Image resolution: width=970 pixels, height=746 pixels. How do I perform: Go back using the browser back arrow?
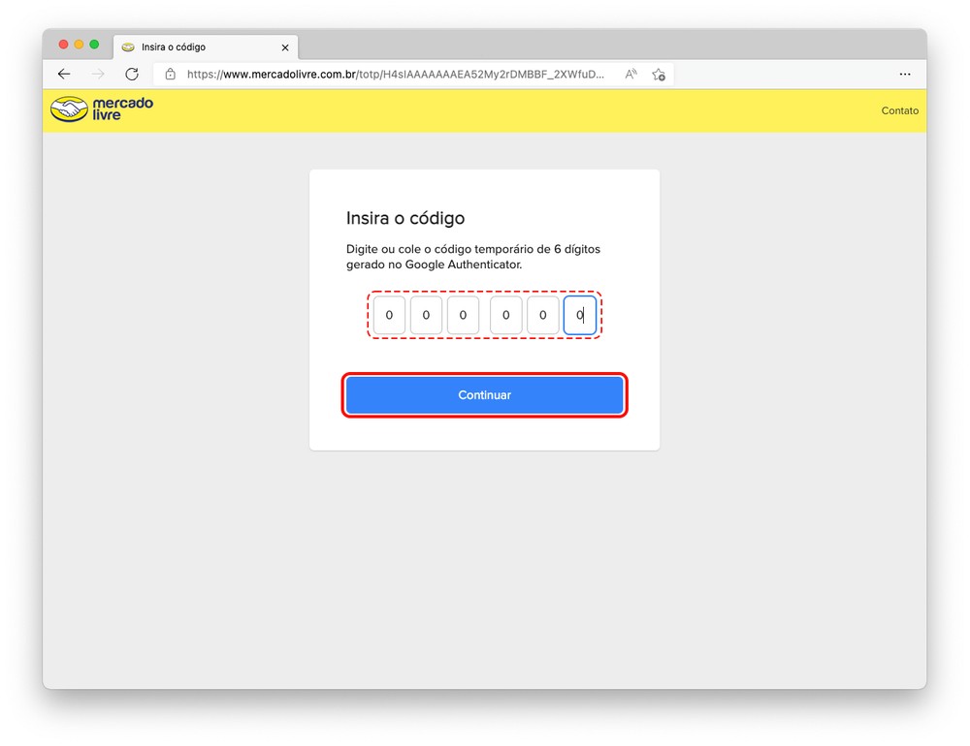pos(64,75)
